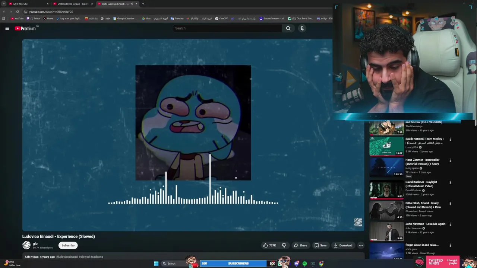Go forward in browser history
477x268 pixels.
(10, 12)
